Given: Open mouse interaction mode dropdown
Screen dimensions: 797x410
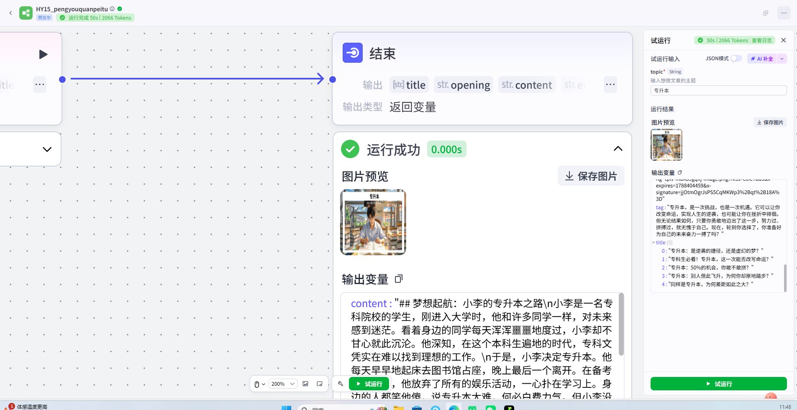Looking at the screenshot, I should click(x=260, y=384).
